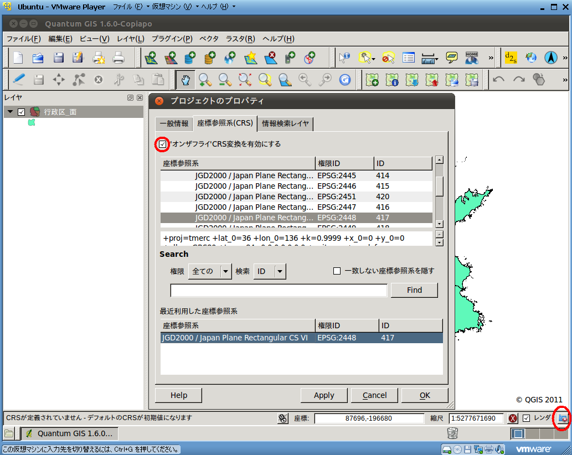Collapse the 行政区_面 layer tree node
The image size is (572, 455).
10,112
